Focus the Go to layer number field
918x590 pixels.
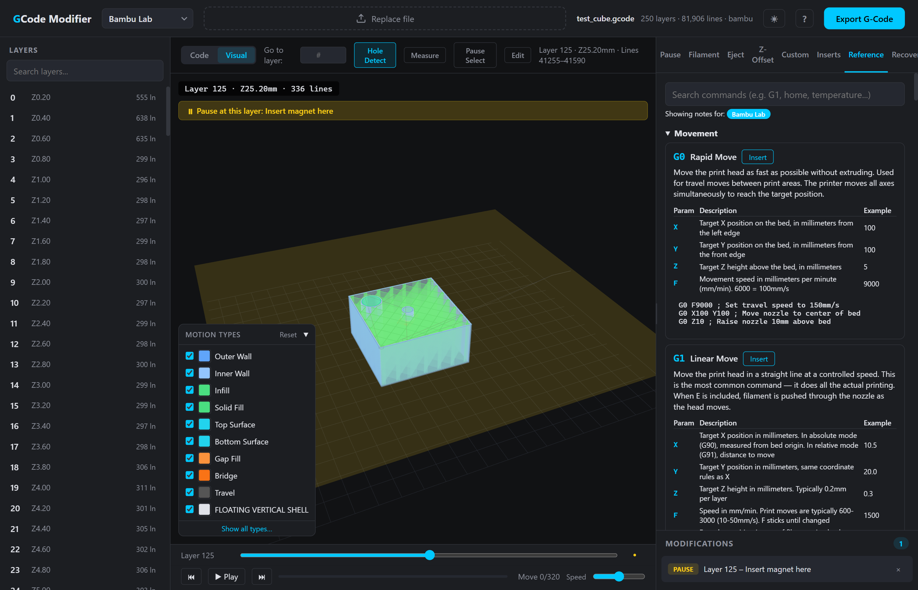(x=323, y=55)
